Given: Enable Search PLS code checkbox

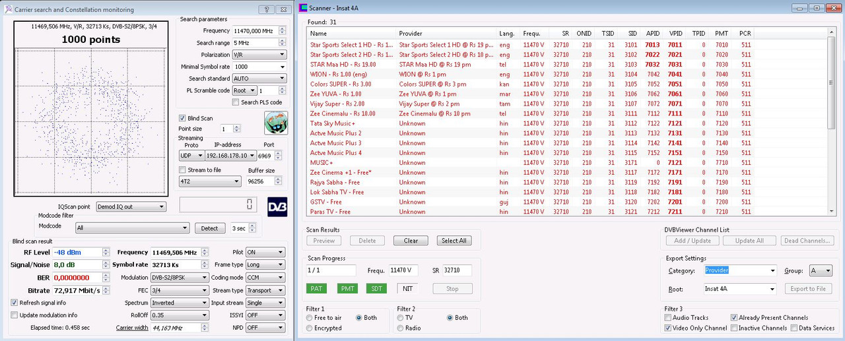Looking at the screenshot, I should [236, 102].
